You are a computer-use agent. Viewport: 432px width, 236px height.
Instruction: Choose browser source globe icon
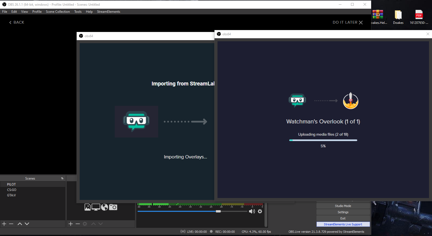click(104, 207)
